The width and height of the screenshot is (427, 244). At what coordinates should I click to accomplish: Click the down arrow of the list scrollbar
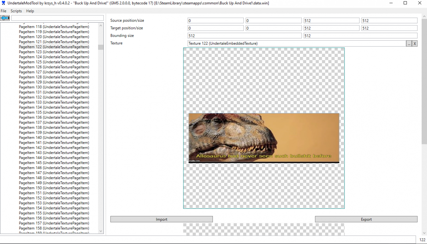[101, 231]
